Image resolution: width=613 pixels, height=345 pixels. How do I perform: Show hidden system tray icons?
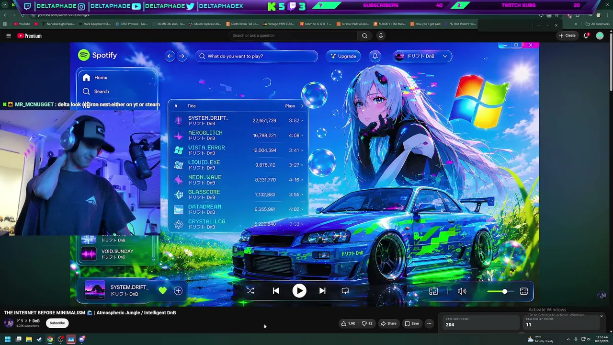(x=568, y=339)
